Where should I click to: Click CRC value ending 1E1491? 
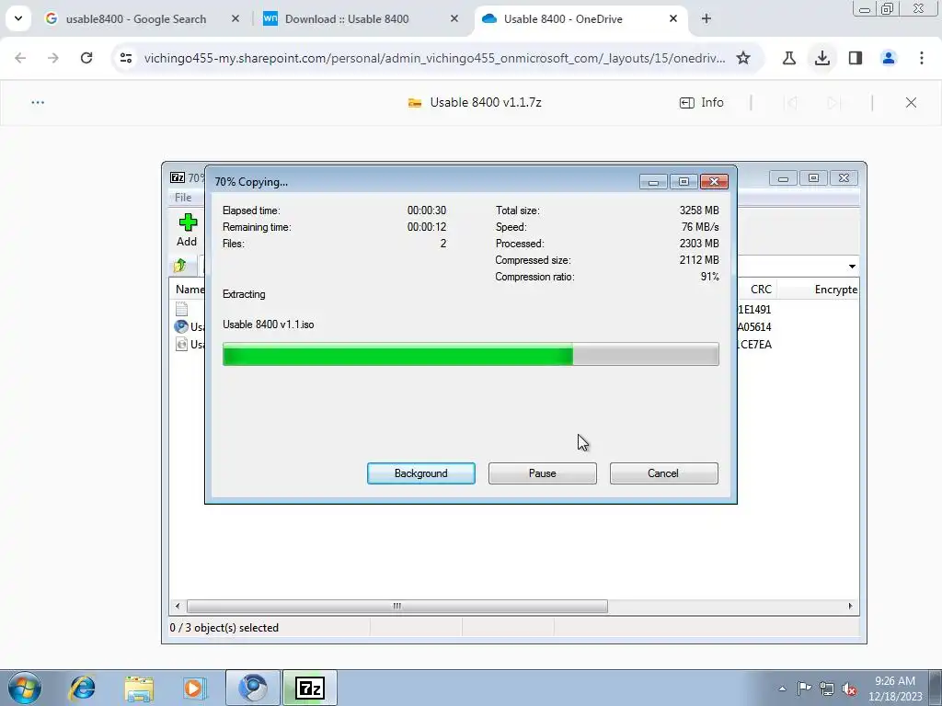754,310
